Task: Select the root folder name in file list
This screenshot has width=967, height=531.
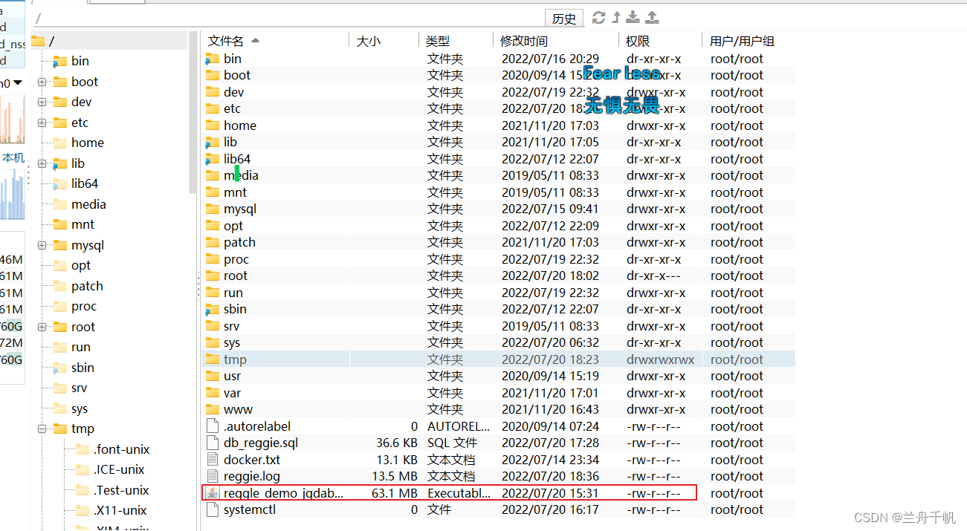Action: click(236, 276)
